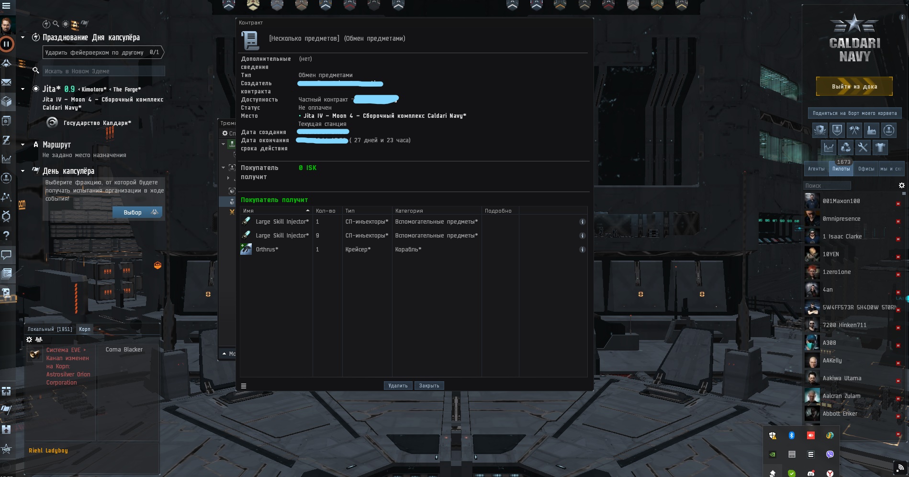
Task: Collapse the День капсулёра panel
Action: (22, 171)
